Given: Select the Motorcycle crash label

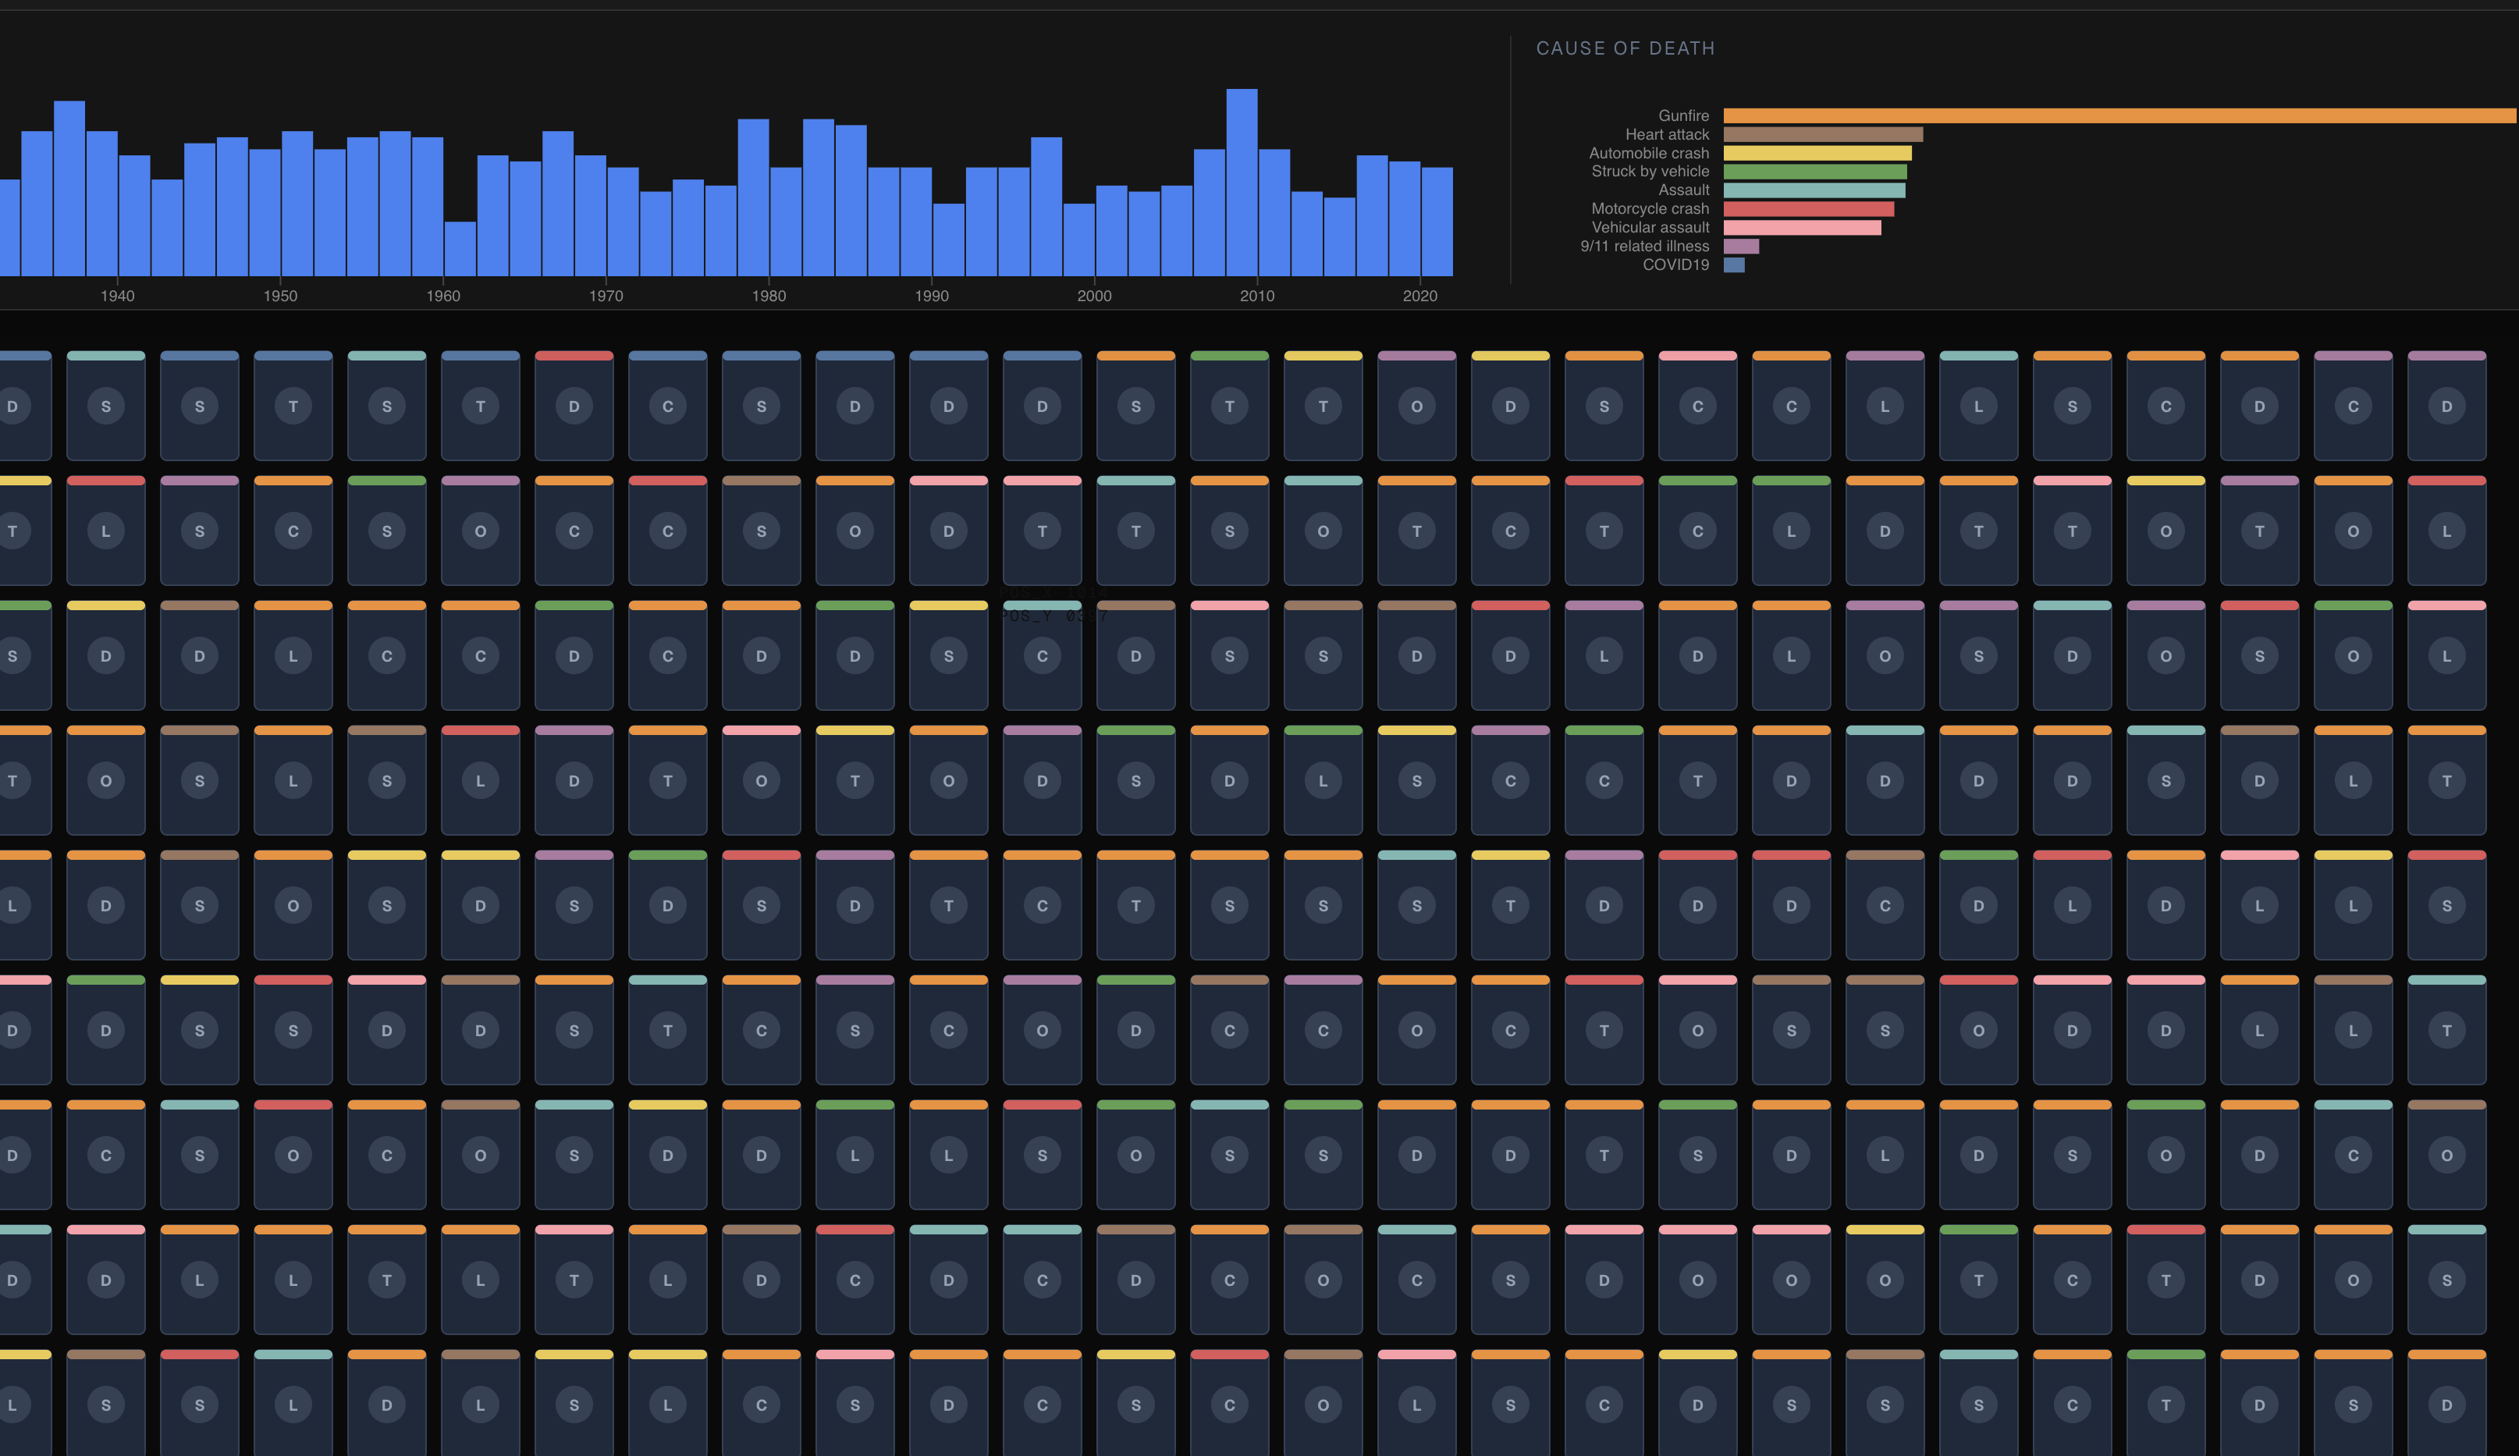Looking at the screenshot, I should (x=1650, y=209).
